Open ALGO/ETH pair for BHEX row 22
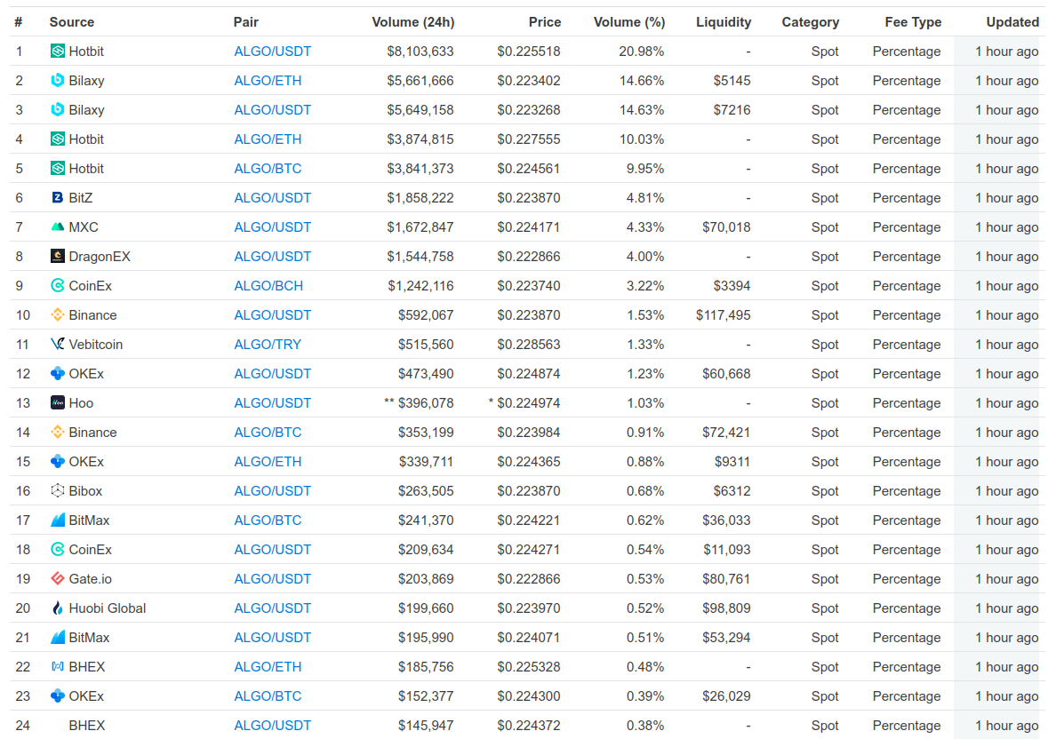 pos(268,668)
